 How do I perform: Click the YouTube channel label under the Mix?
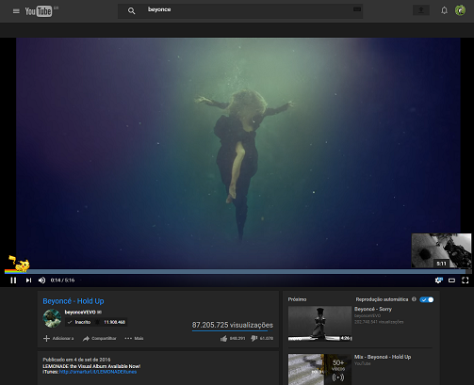[363, 363]
